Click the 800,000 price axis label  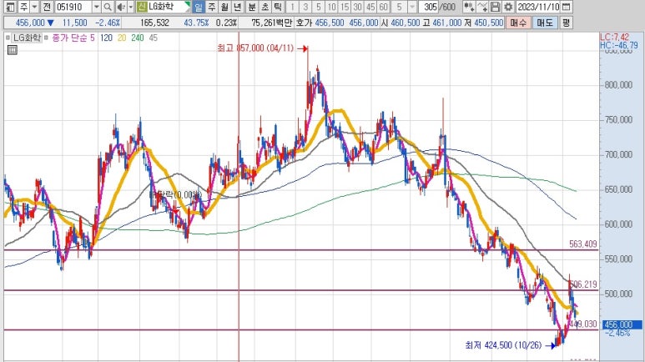click(x=618, y=85)
